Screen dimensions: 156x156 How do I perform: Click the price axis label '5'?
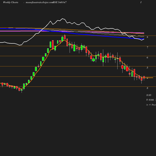coord(147,68)
